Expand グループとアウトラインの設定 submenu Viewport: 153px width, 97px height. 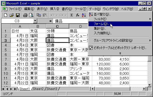point(150,40)
